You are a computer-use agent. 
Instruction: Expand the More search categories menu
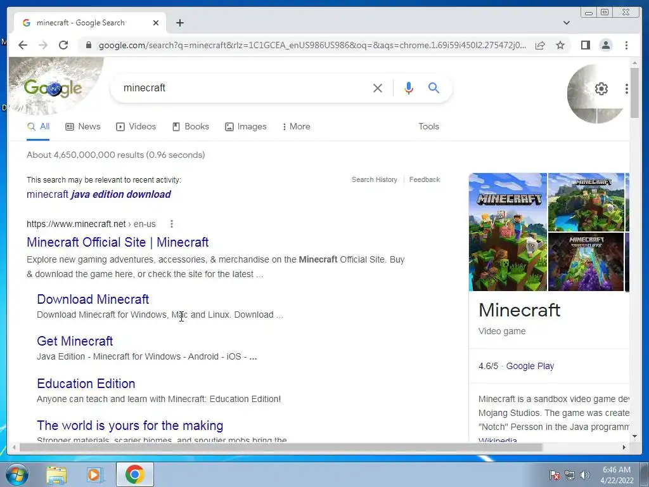297,127
